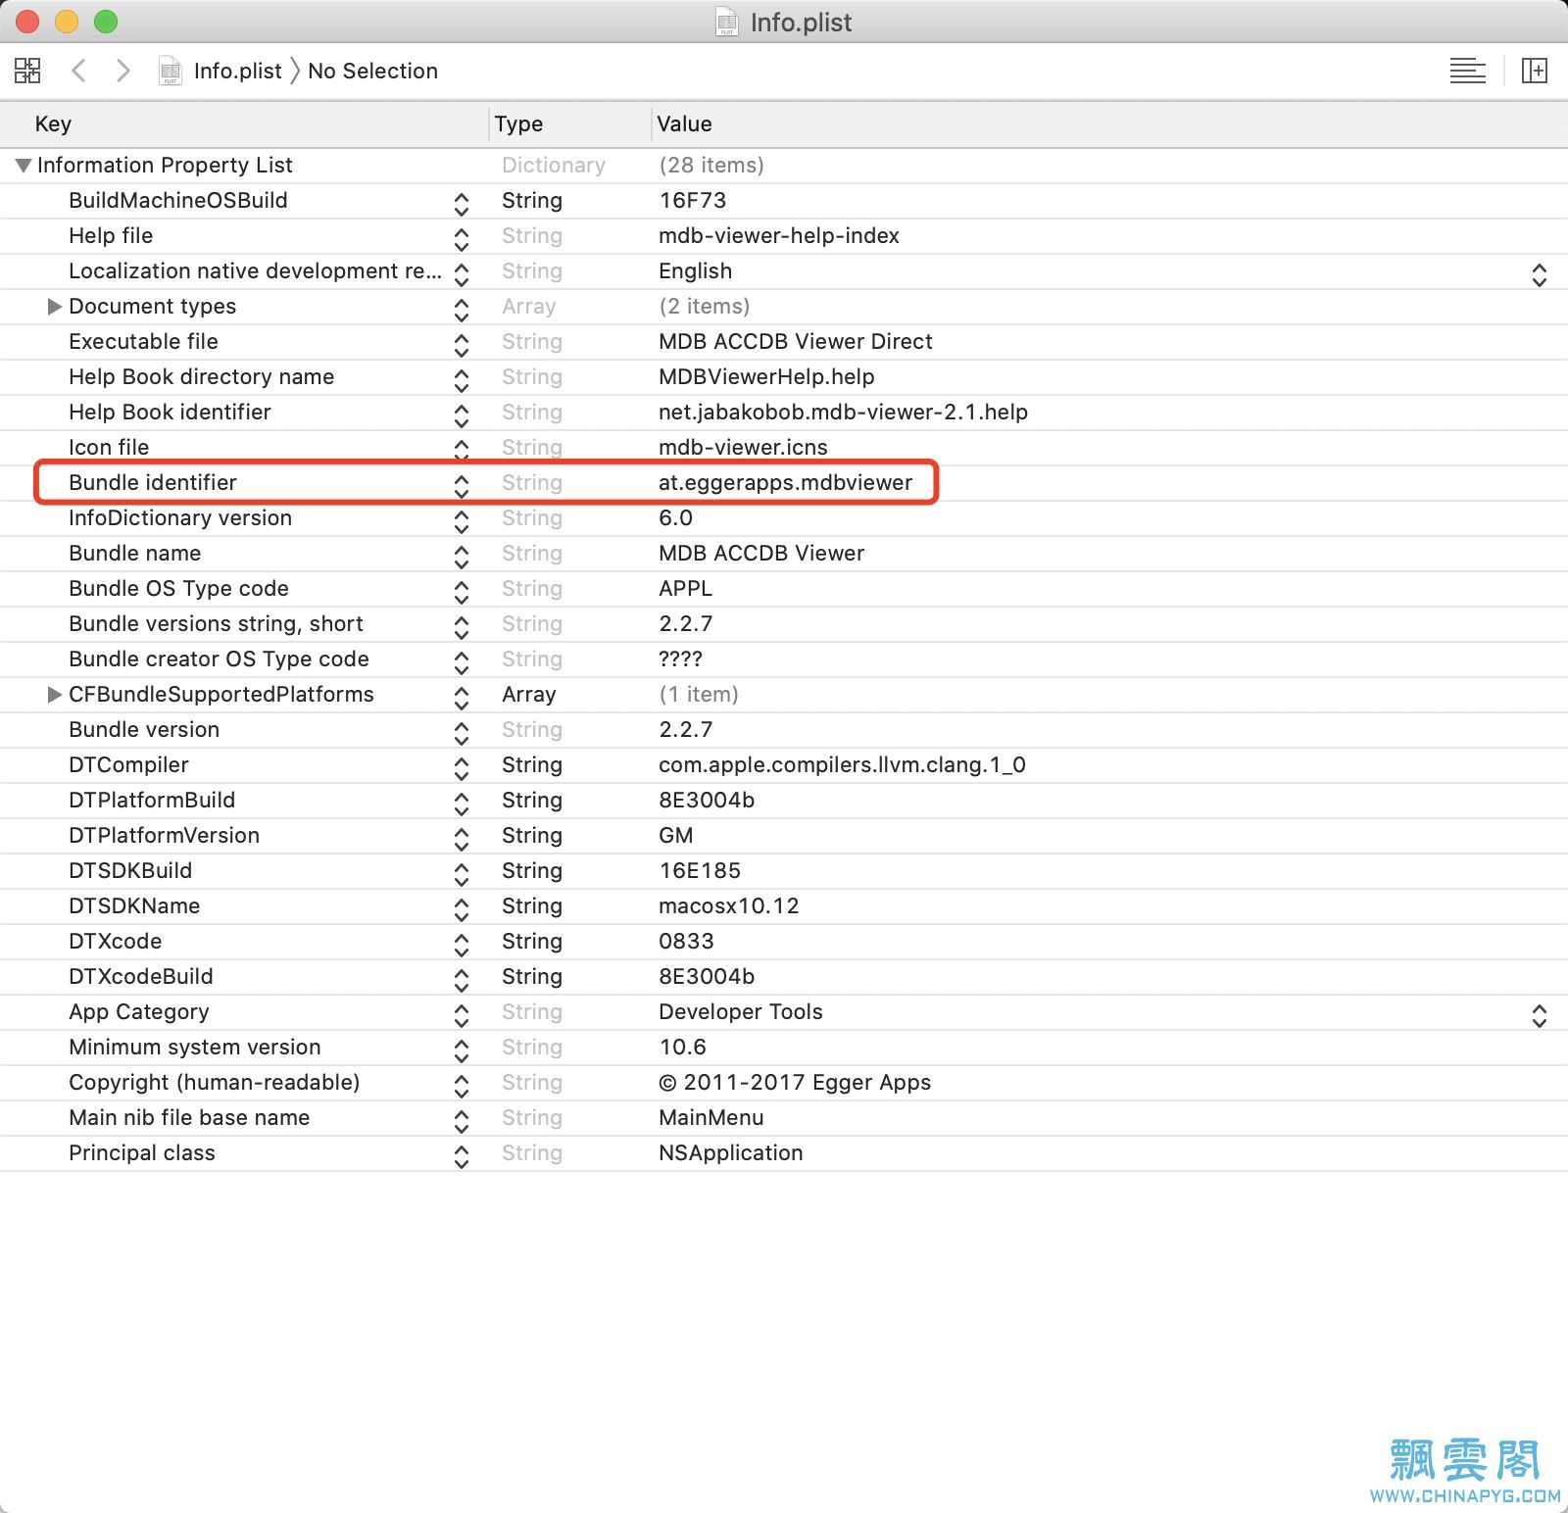Open key stepper for App Category
The height and width of the screenshot is (1513, 1568).
[x=462, y=1015]
